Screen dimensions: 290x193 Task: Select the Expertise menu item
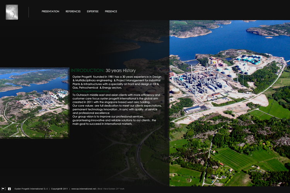[x=92, y=12]
